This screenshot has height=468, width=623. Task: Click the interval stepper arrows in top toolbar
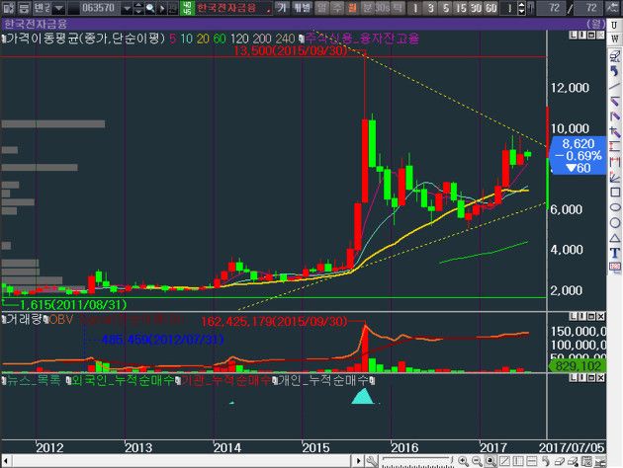point(522,8)
